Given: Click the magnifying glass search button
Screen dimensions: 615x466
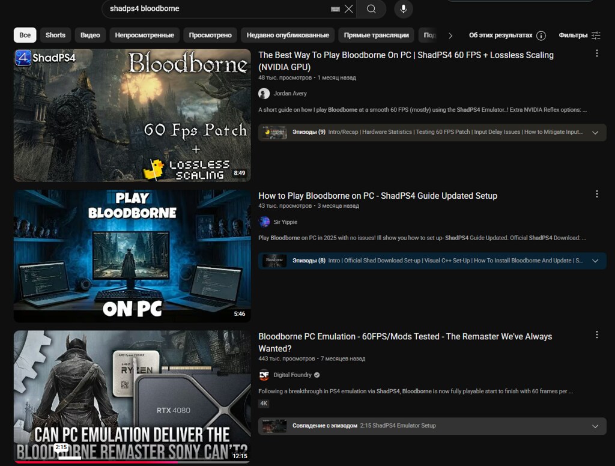Looking at the screenshot, I should click(x=371, y=9).
